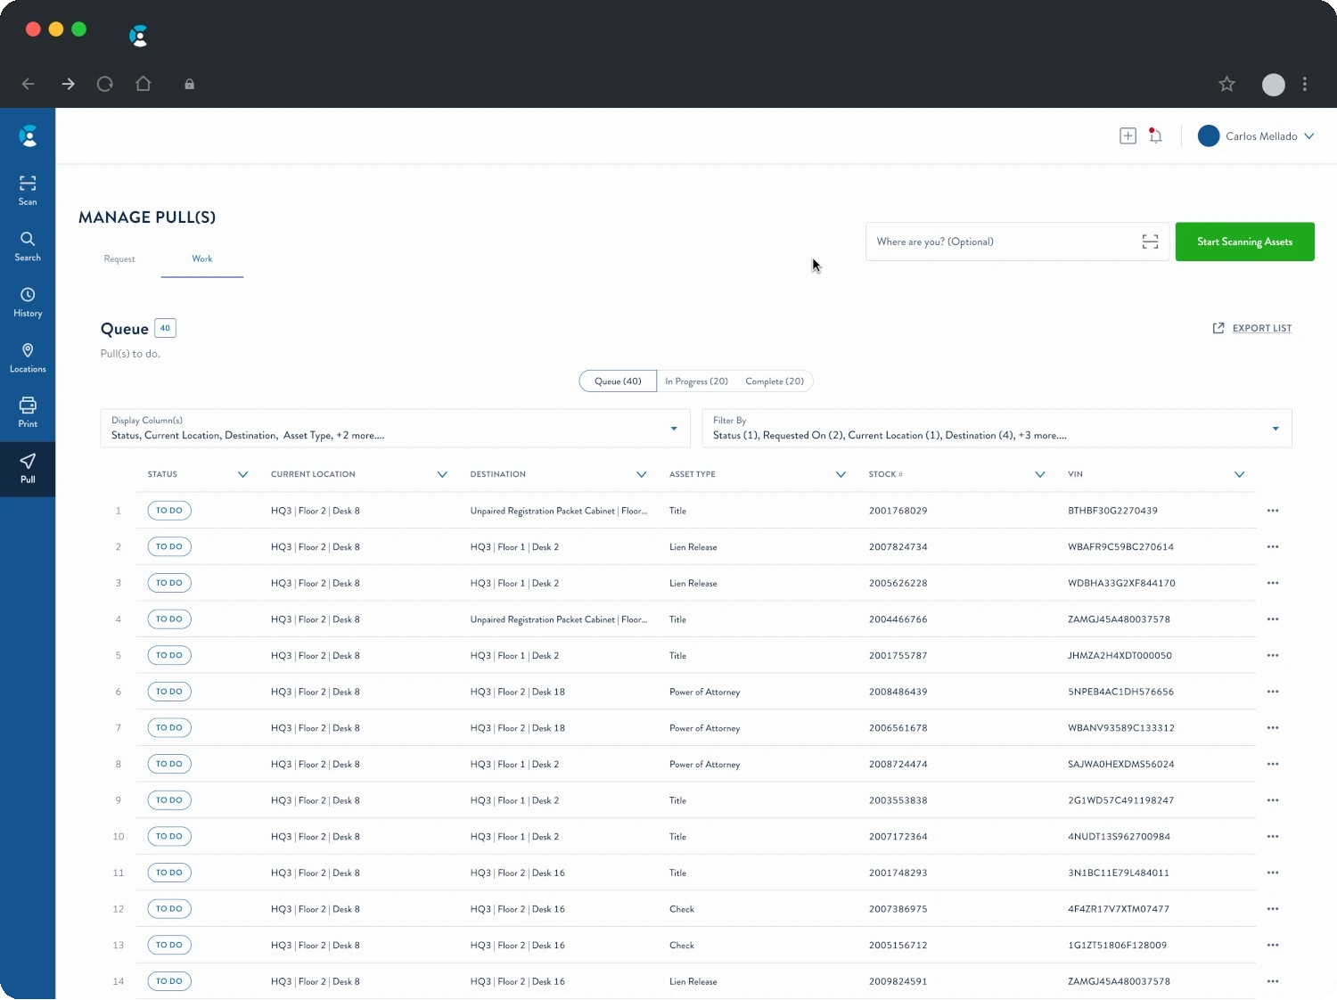Image resolution: width=1337 pixels, height=1000 pixels.
Task: Click TO DO status in row 7
Action: 169,728
